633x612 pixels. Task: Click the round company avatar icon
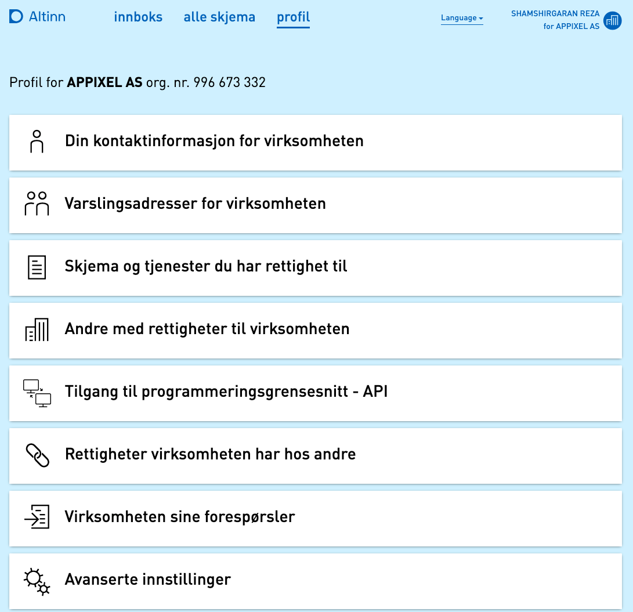pyautogui.click(x=612, y=21)
